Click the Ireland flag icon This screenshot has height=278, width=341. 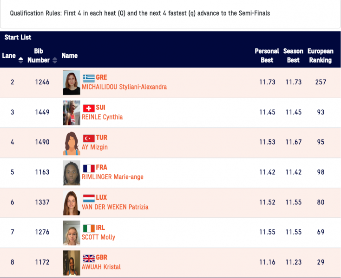88,228
